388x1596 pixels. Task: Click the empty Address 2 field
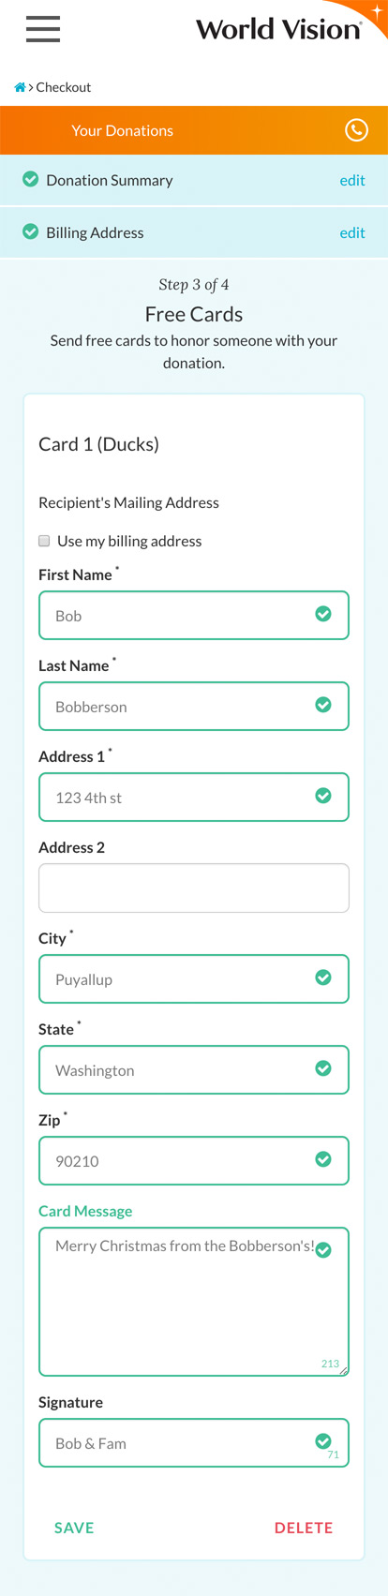(194, 887)
